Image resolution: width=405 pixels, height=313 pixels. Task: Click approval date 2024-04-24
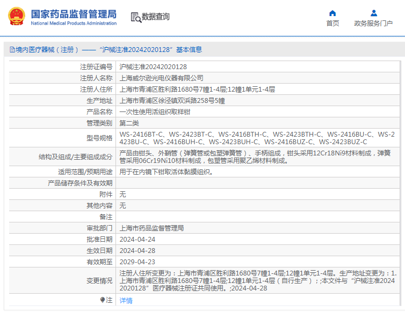point(137,239)
